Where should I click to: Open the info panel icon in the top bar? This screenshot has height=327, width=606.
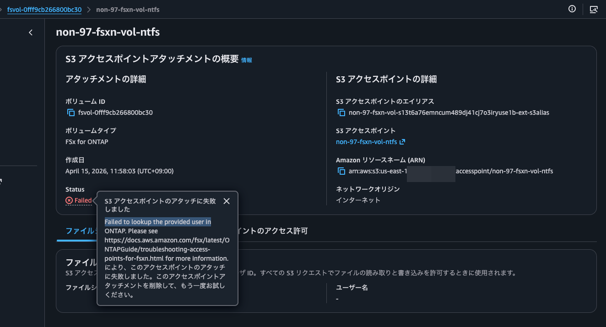click(x=572, y=9)
